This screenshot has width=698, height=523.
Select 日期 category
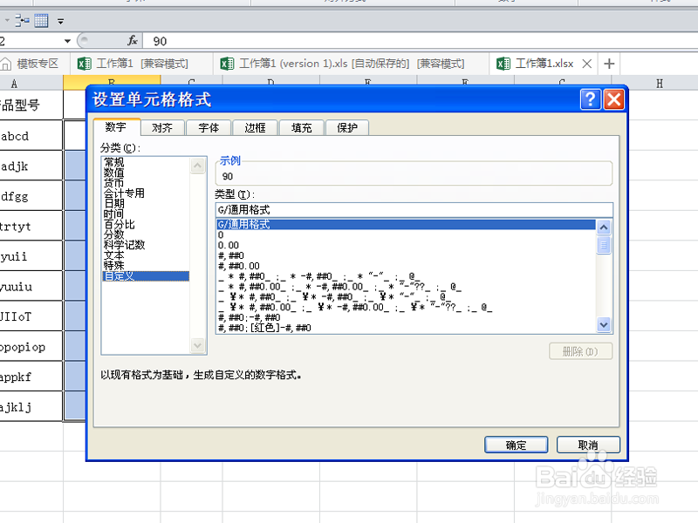coord(114,203)
